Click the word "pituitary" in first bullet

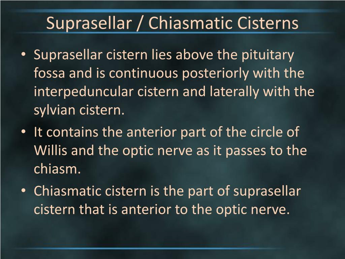click(268, 55)
